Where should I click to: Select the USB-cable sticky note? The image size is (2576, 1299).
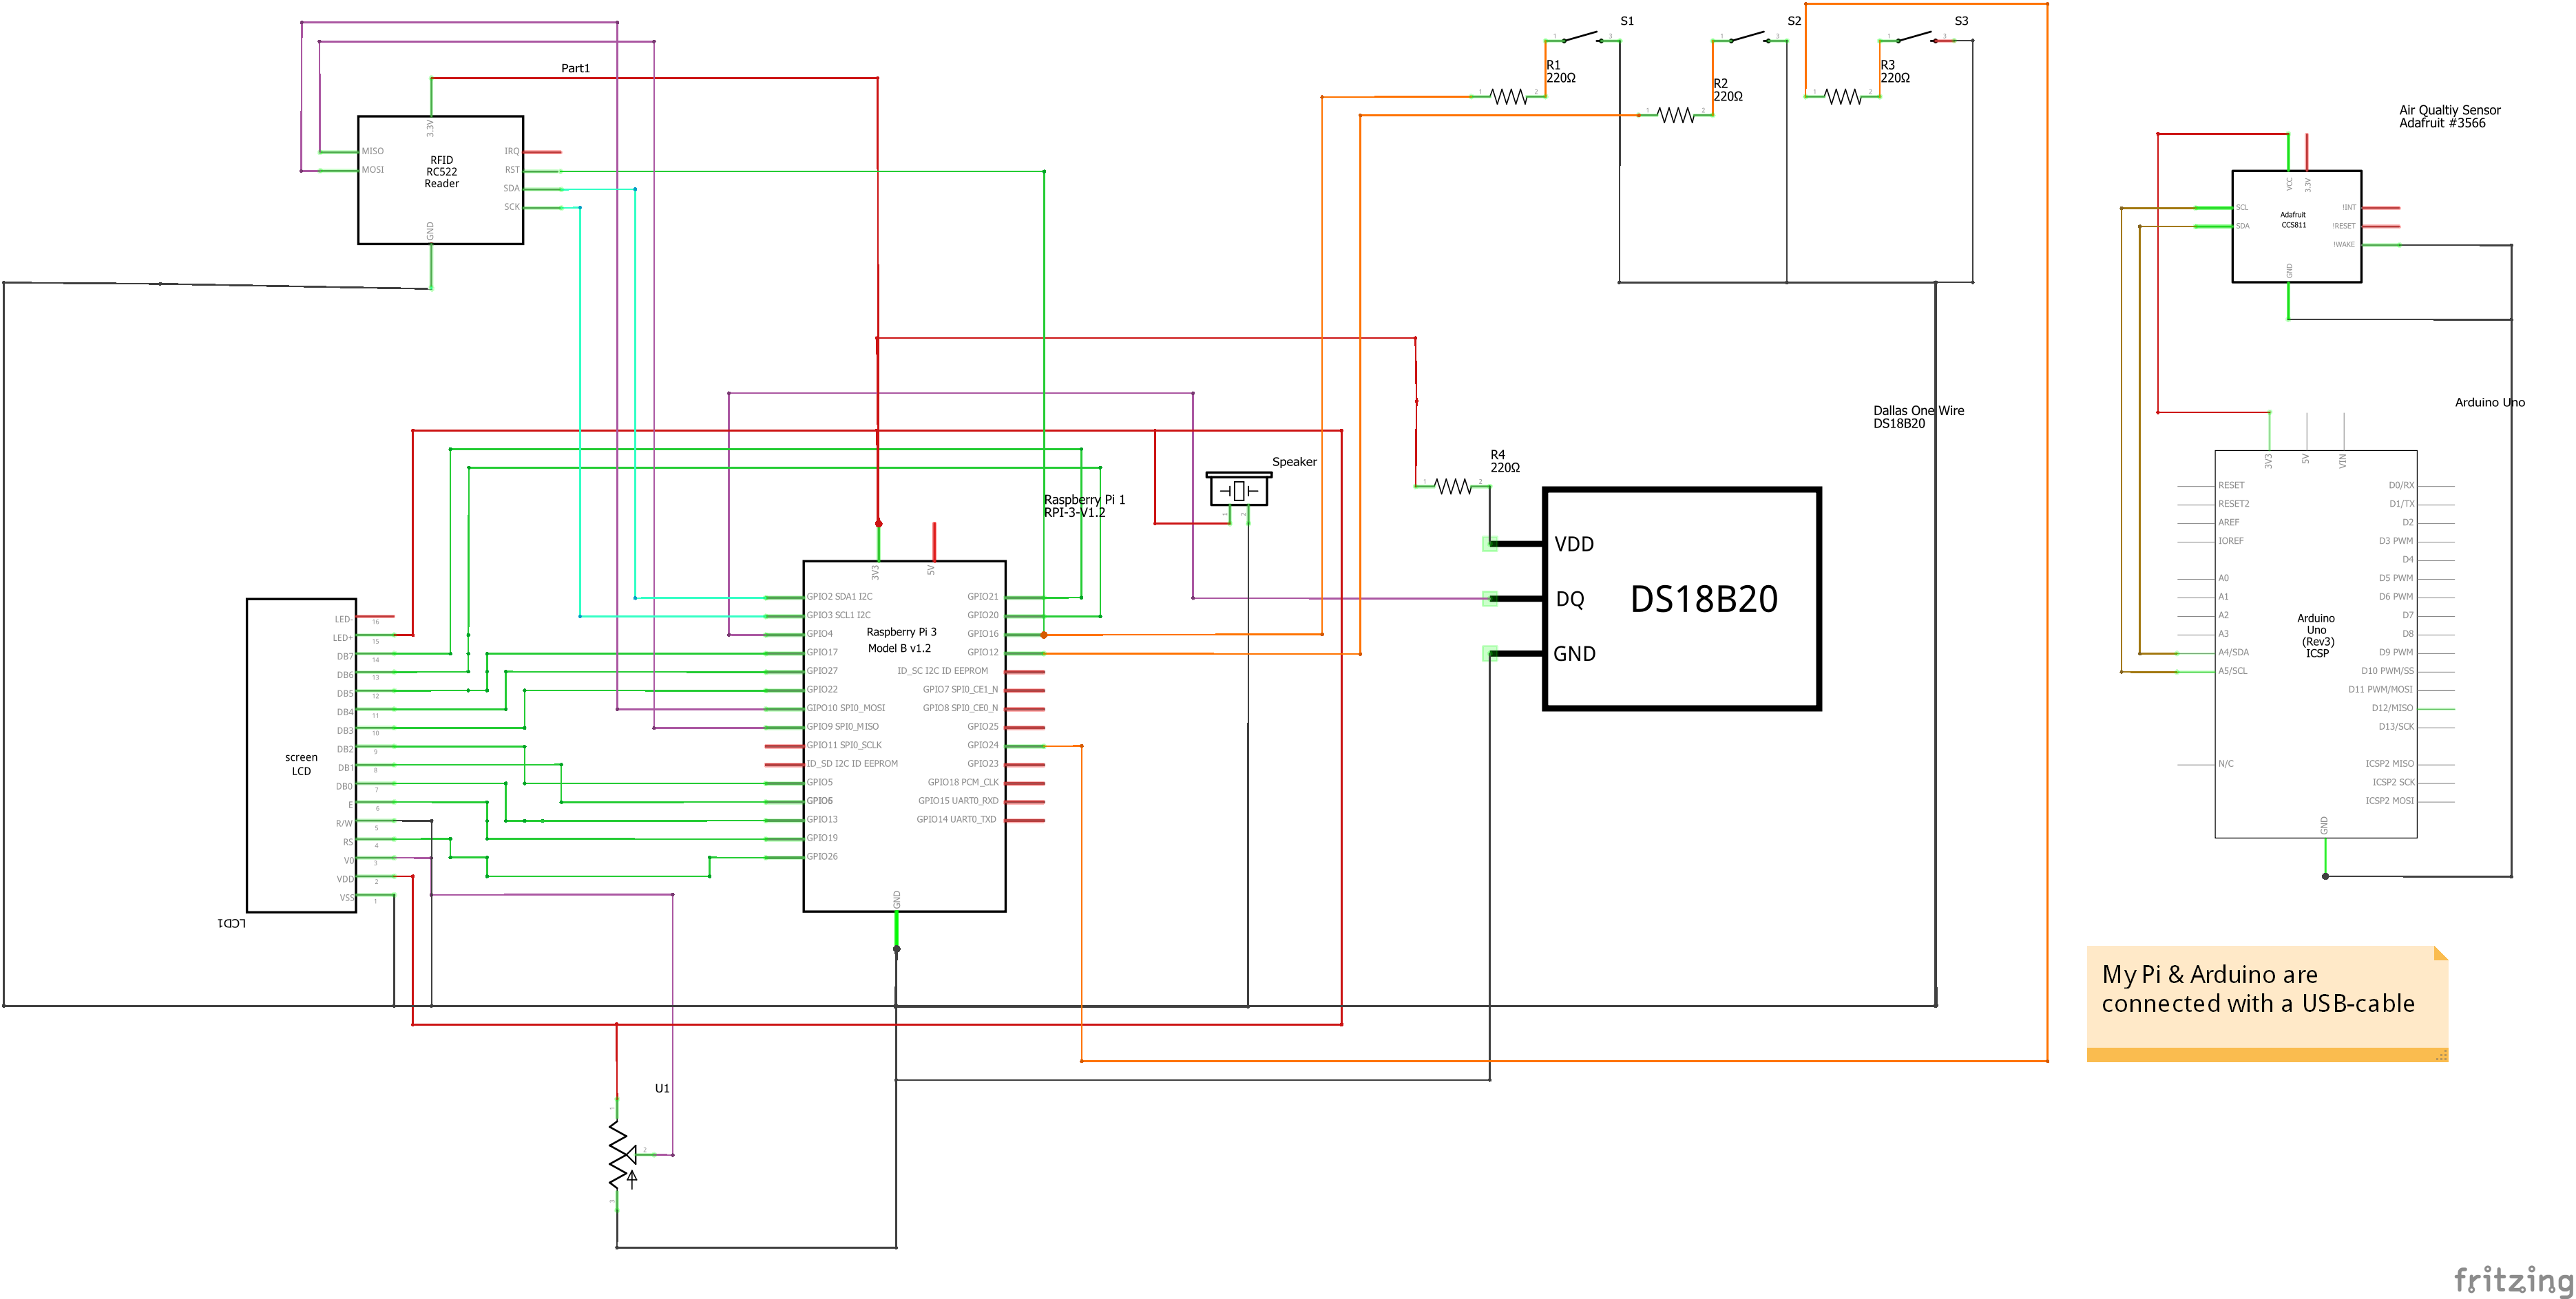(x=2267, y=1003)
